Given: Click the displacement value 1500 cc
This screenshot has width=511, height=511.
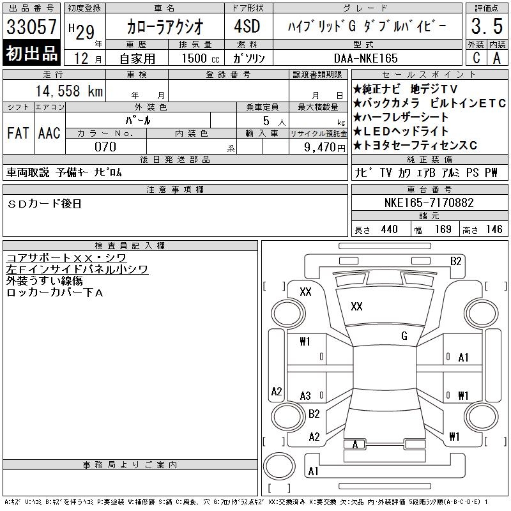Looking at the screenshot, I should point(201,59).
